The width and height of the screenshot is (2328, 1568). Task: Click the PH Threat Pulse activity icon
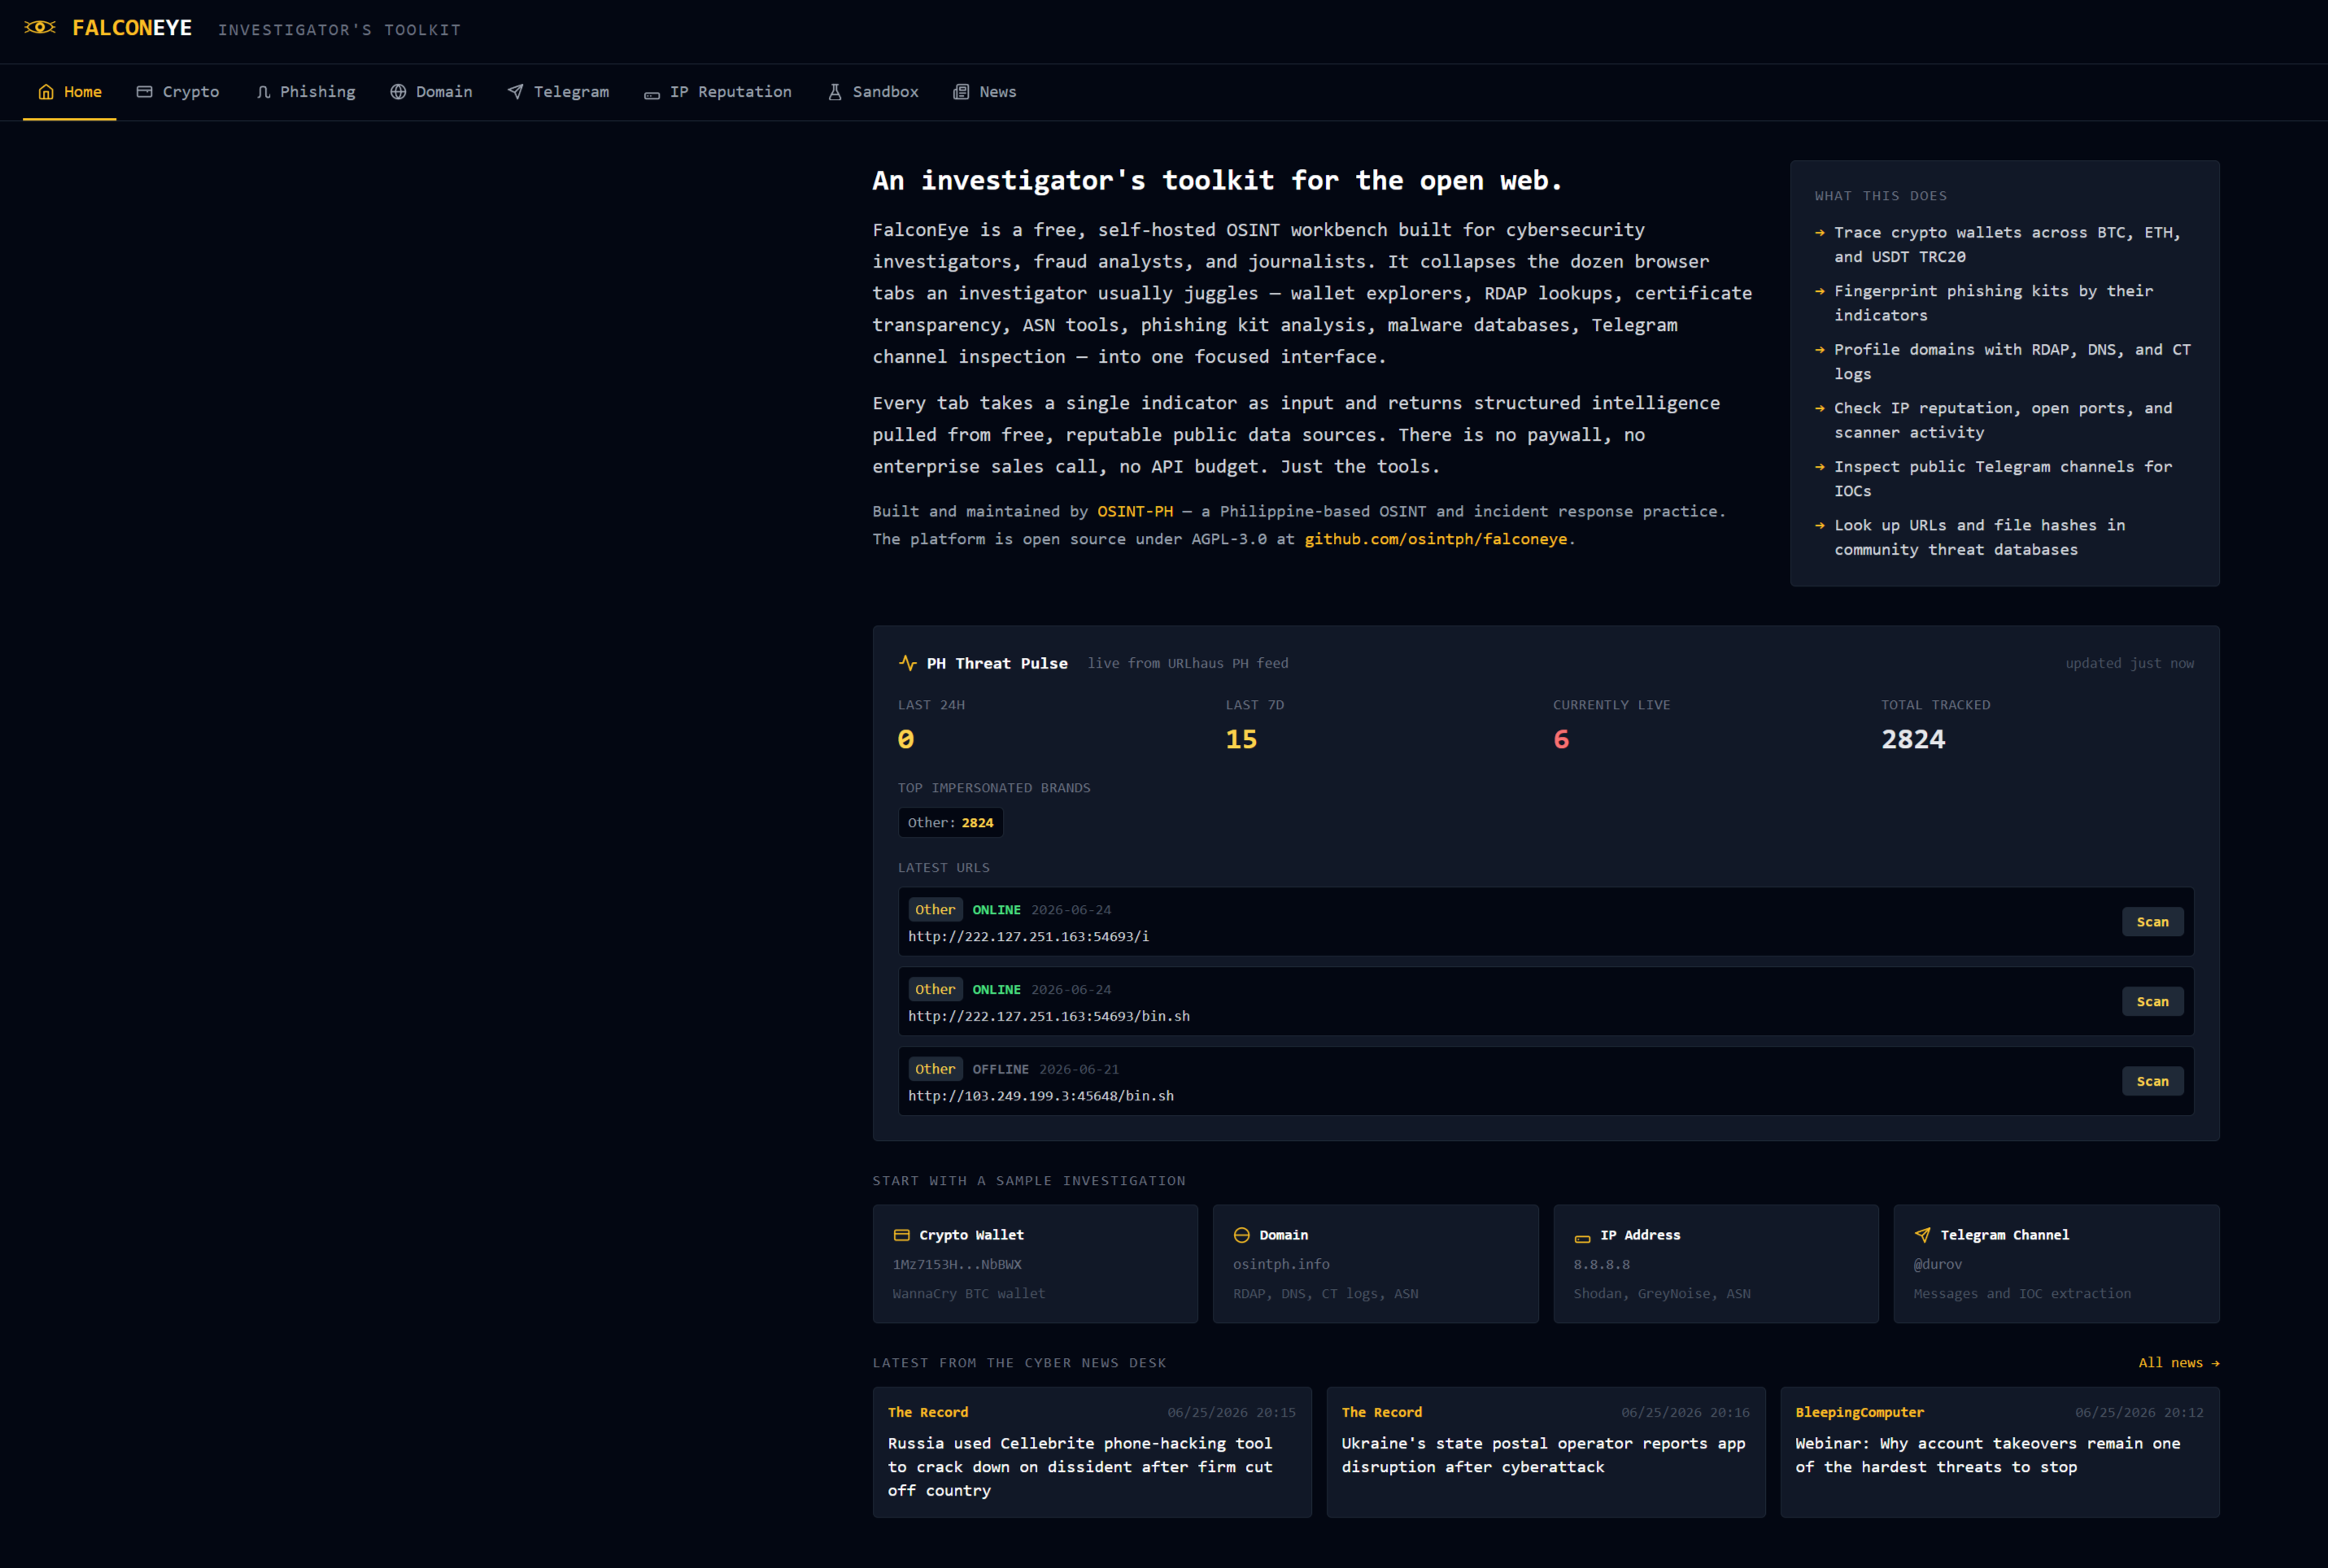(x=907, y=663)
